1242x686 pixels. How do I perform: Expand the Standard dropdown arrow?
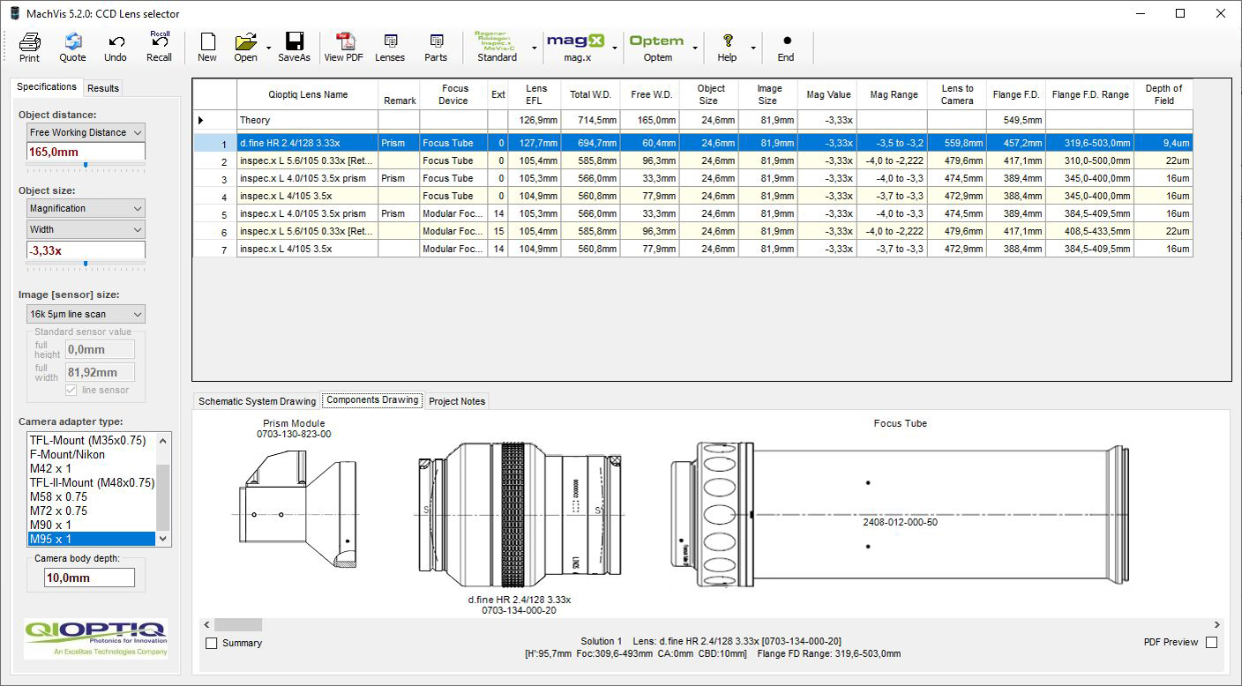coord(534,48)
